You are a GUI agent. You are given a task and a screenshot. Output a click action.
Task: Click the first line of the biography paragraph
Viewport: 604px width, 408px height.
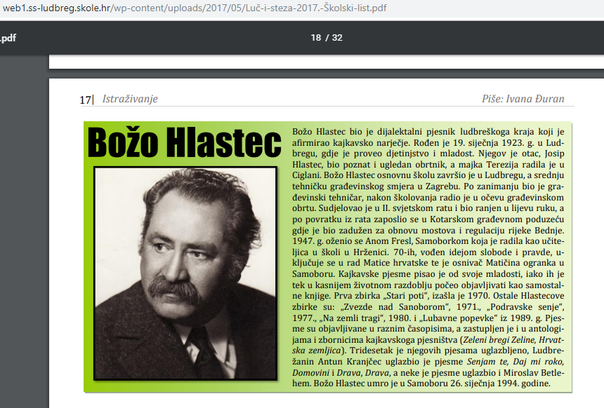(428, 132)
